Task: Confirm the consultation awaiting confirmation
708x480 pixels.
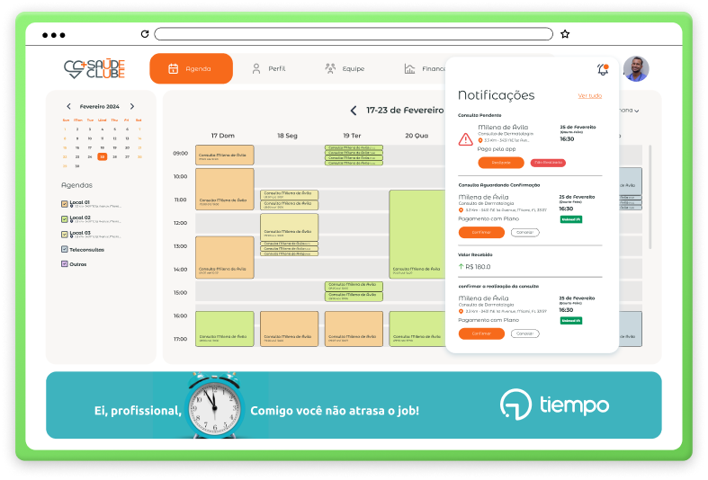Action: click(481, 232)
